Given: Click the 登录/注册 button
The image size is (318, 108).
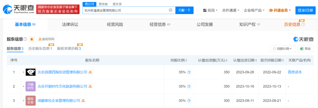Looking at the screenshot, I should tap(305, 10).
